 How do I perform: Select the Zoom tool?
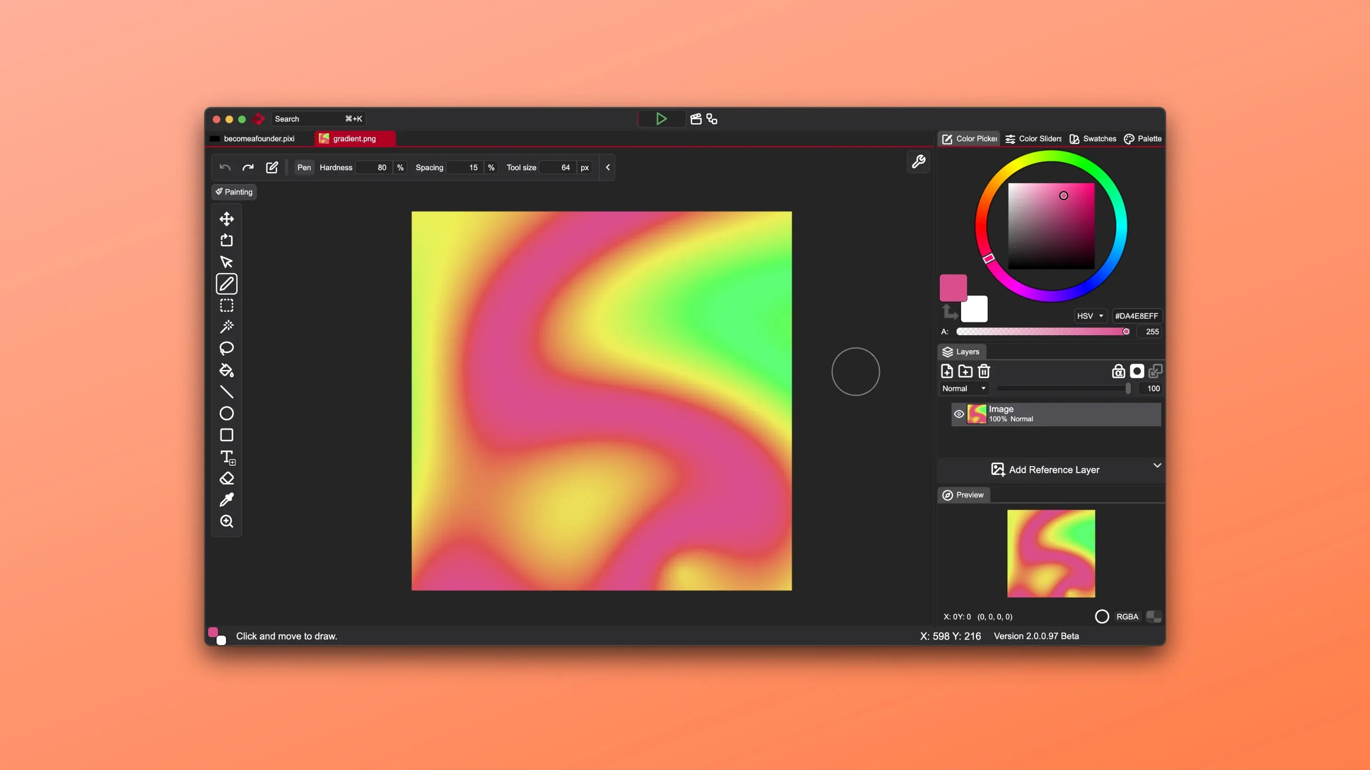point(226,521)
